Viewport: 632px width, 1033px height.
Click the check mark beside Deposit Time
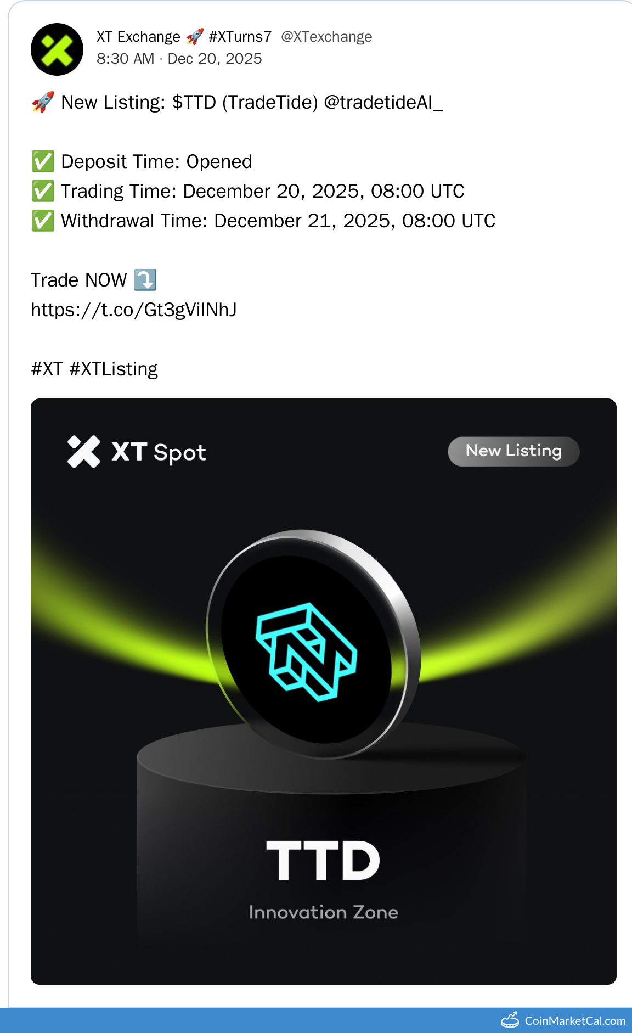point(43,162)
